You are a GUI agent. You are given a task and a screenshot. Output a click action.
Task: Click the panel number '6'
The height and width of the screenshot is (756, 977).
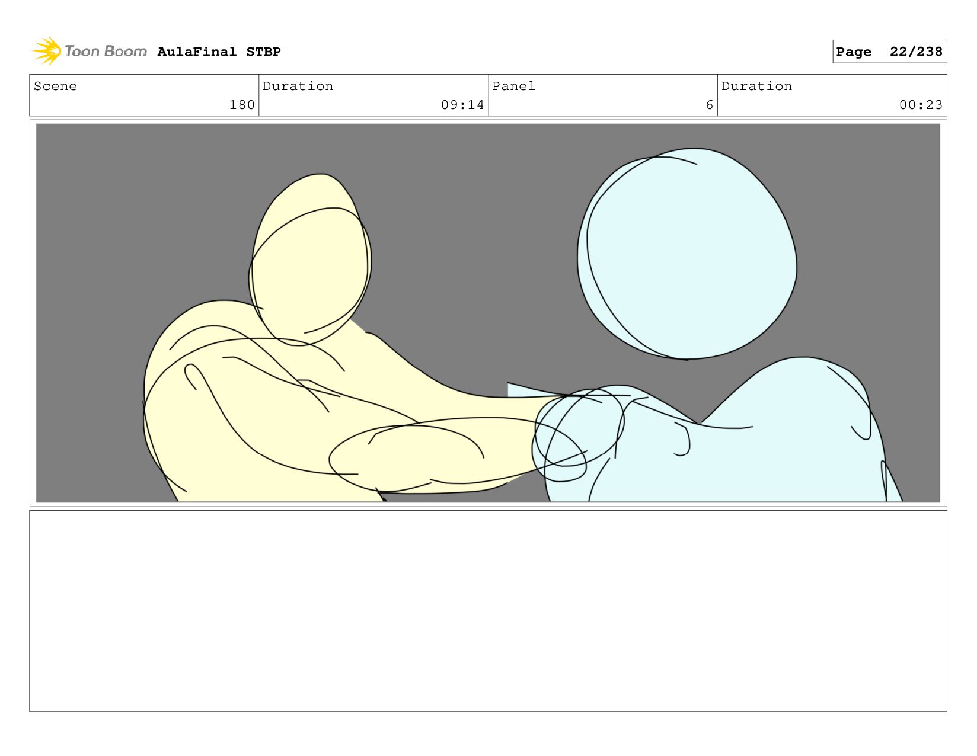pyautogui.click(x=709, y=105)
